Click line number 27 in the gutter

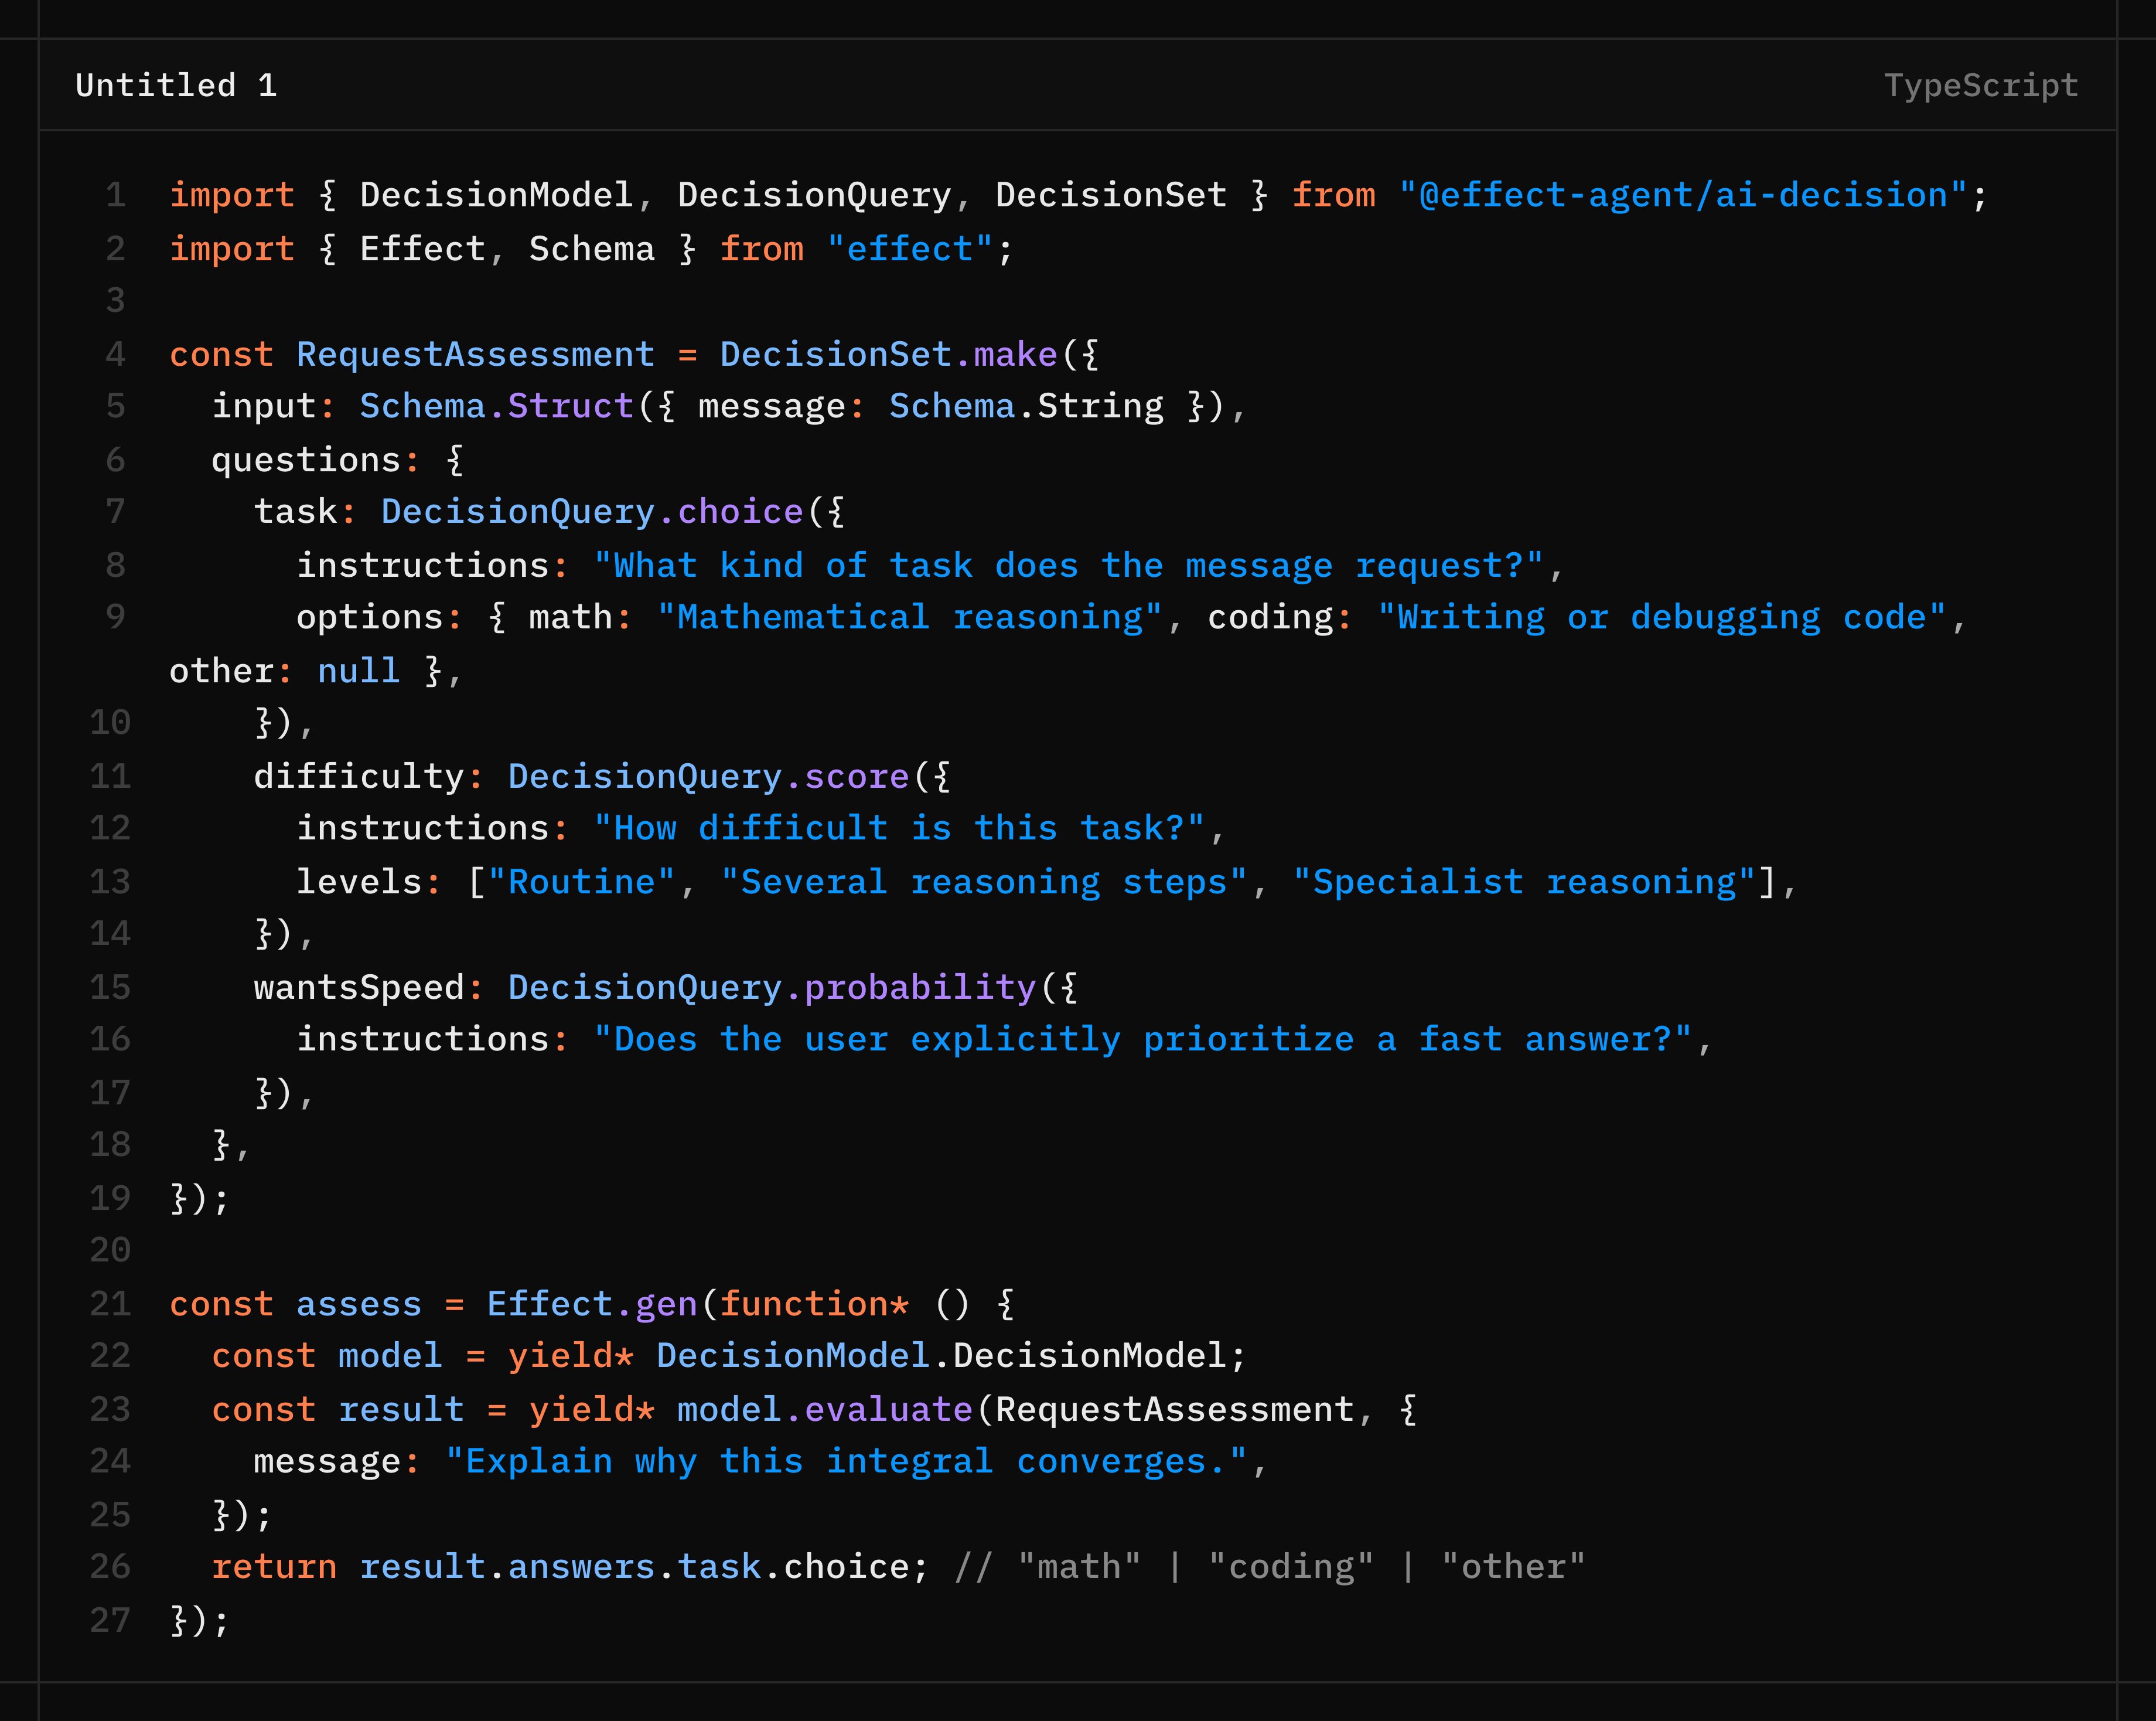[x=110, y=1620]
